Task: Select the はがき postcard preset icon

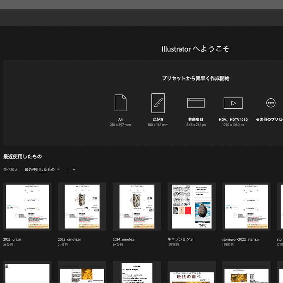Action: 158,103
